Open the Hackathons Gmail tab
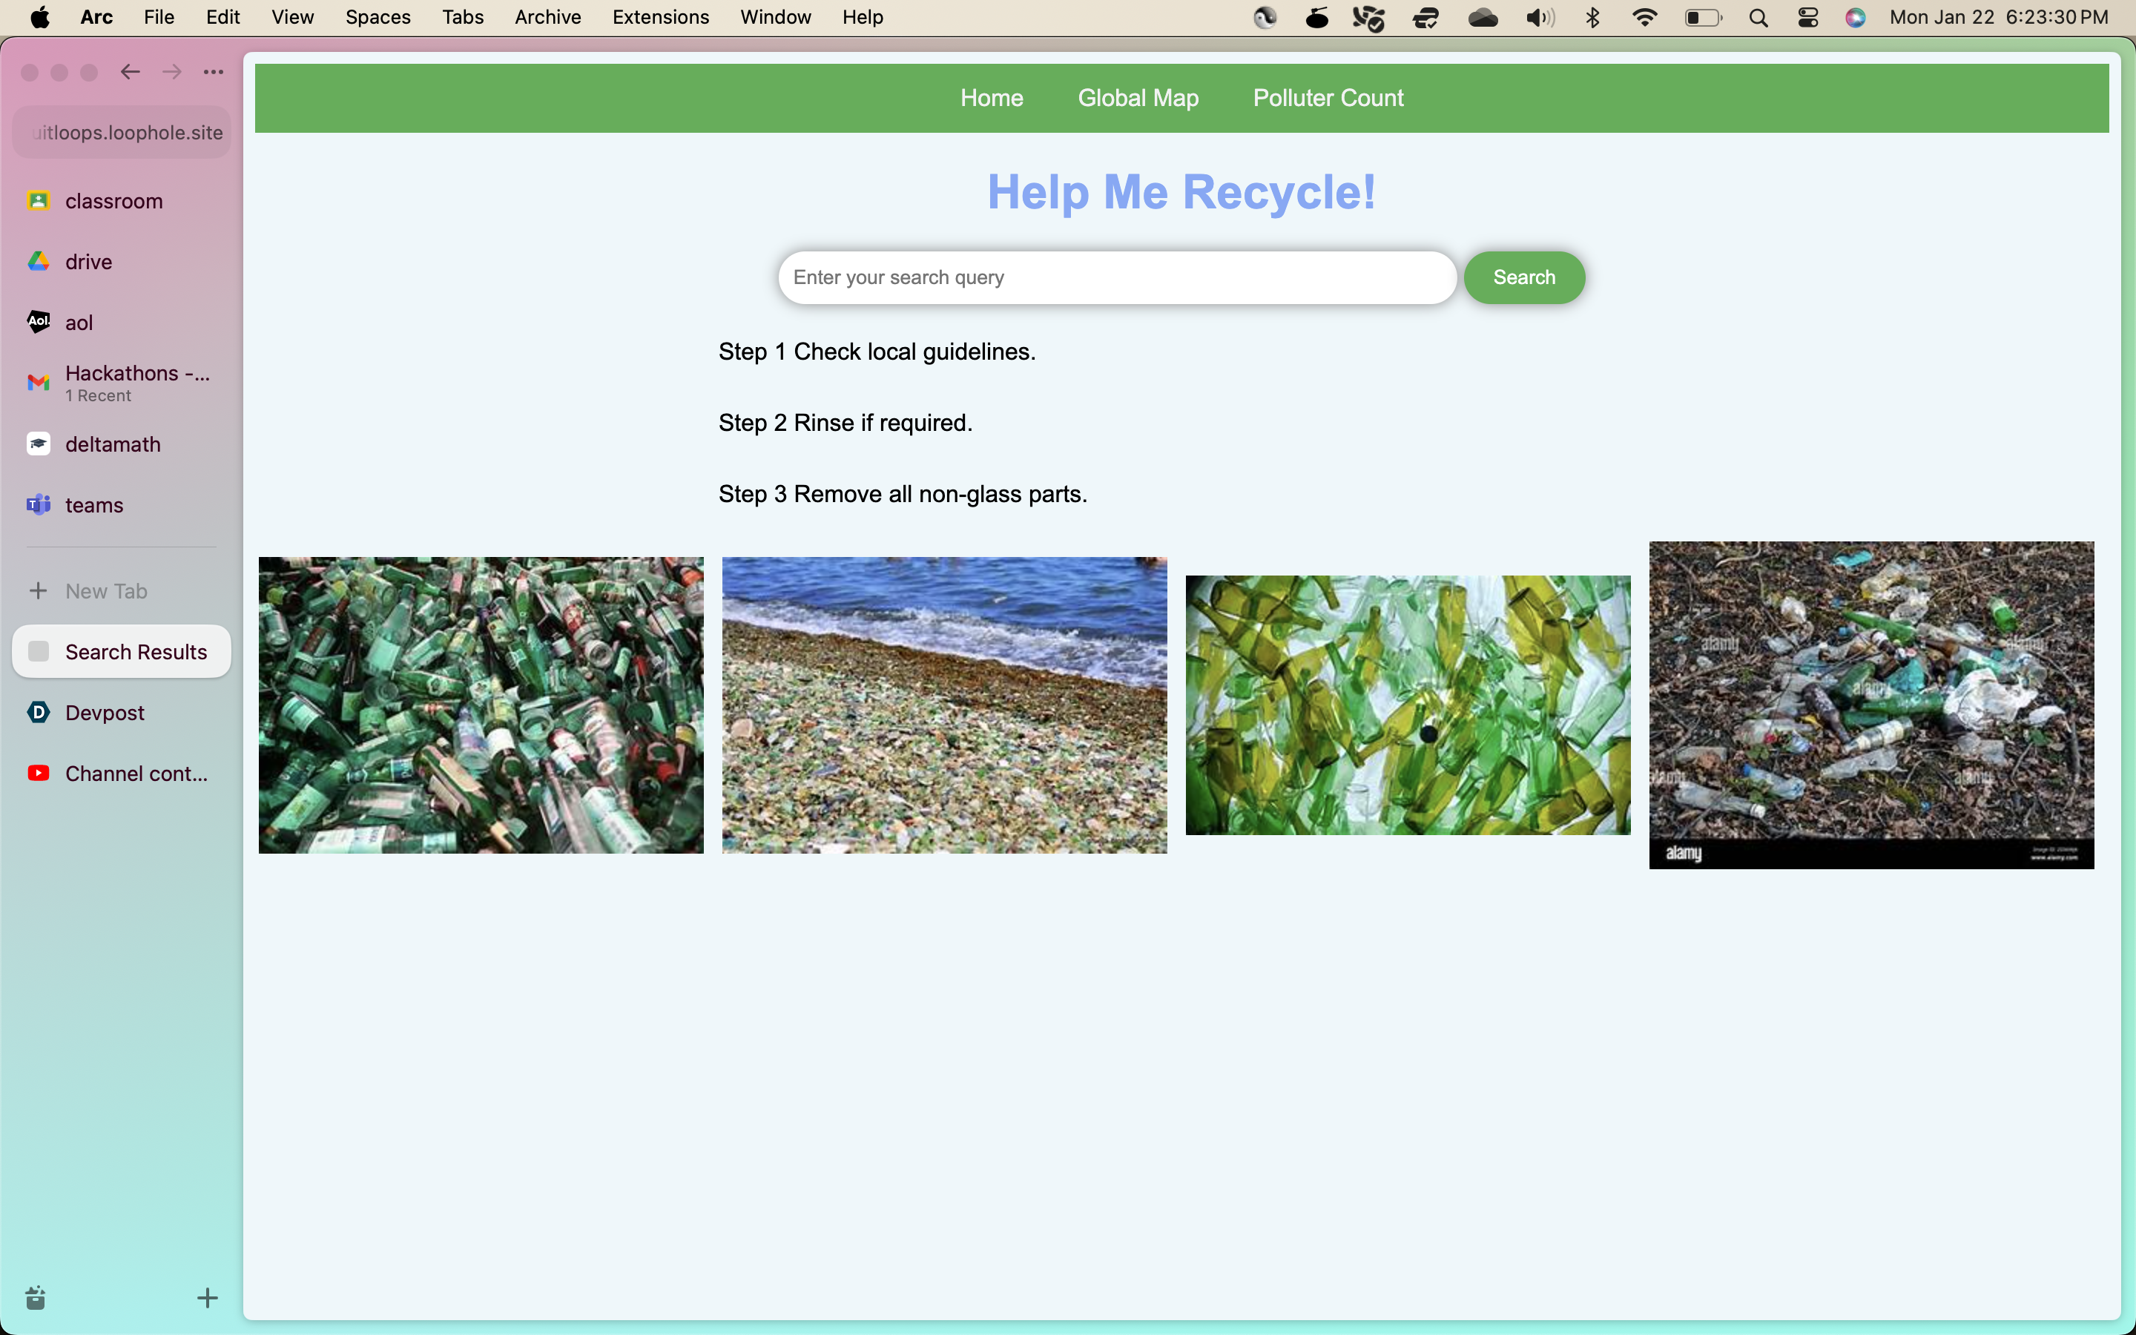 pos(136,383)
